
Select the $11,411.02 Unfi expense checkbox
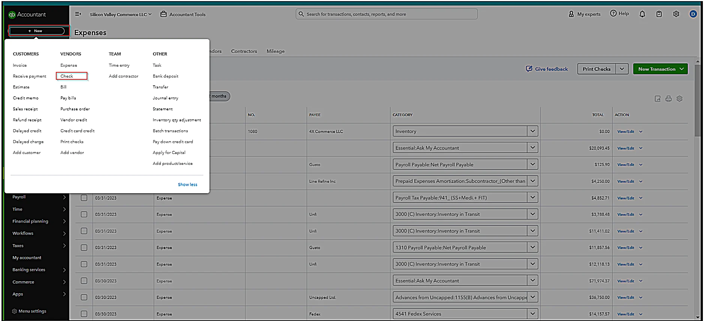84,231
